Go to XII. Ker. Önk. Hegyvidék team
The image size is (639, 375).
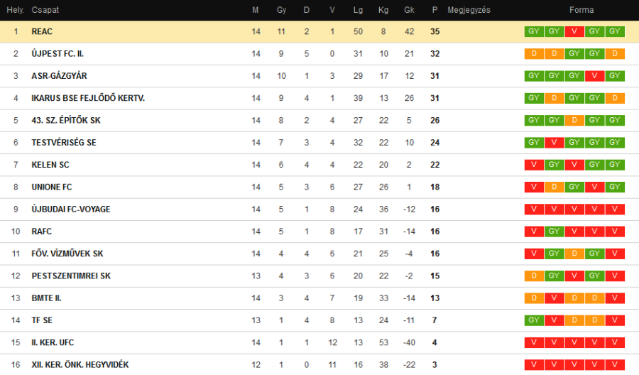pos(80,364)
